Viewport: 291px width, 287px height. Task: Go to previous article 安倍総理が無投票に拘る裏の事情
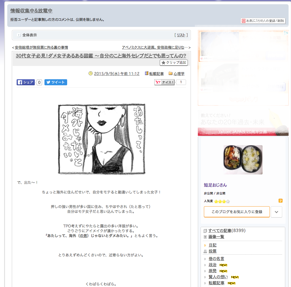41,47
